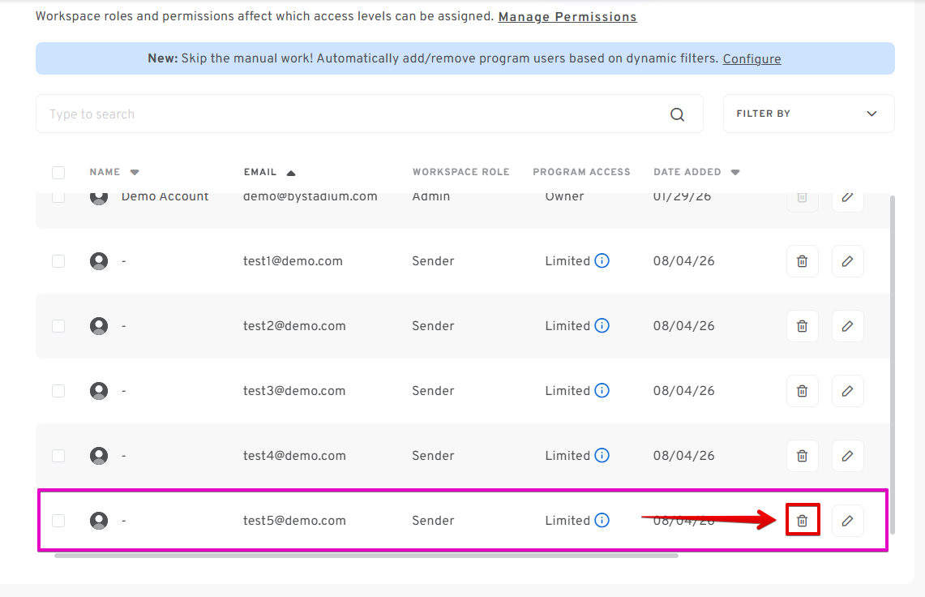Open the Manage Permissions link

567,17
